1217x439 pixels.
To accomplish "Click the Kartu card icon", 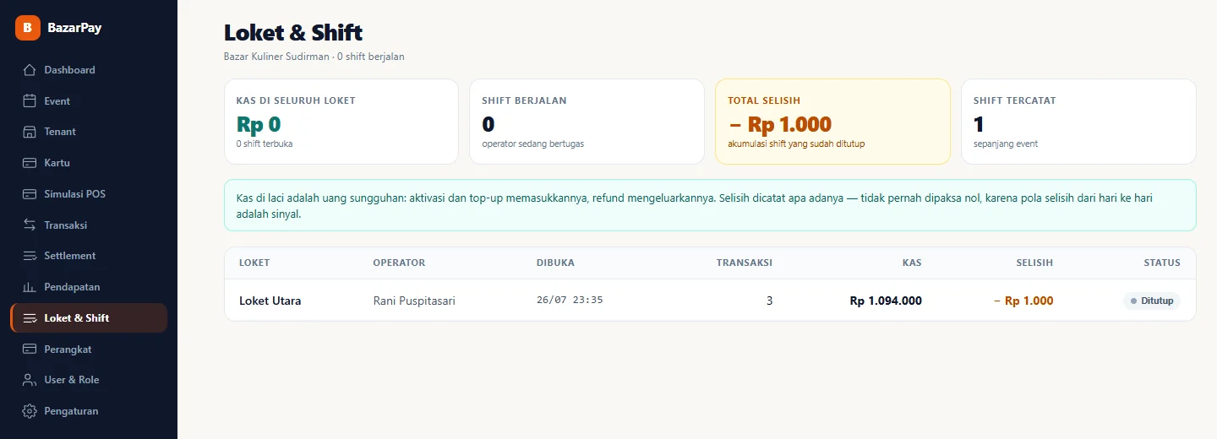I will [x=30, y=163].
